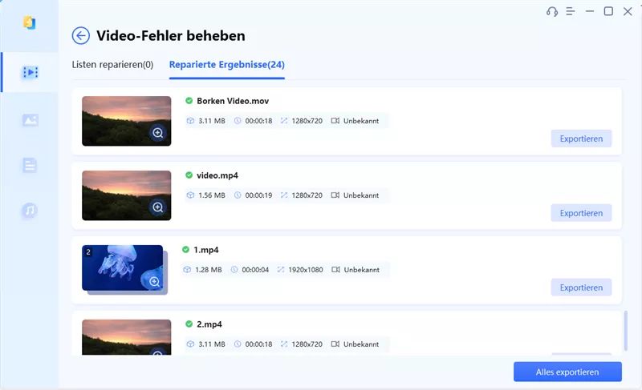Click 00:00:19 duration value
642x390 pixels.
pos(258,195)
